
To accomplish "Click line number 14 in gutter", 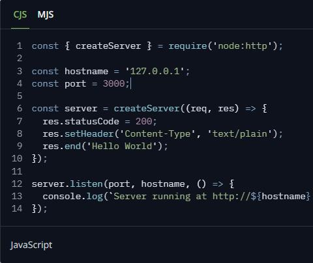I will click(17, 208).
